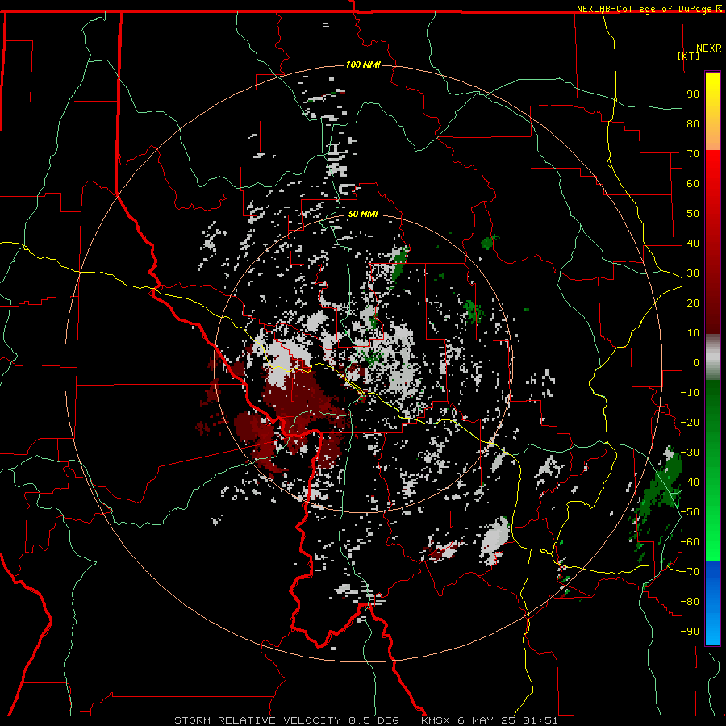
Task: Click the positive 80 knot legend value
Action: tap(693, 124)
